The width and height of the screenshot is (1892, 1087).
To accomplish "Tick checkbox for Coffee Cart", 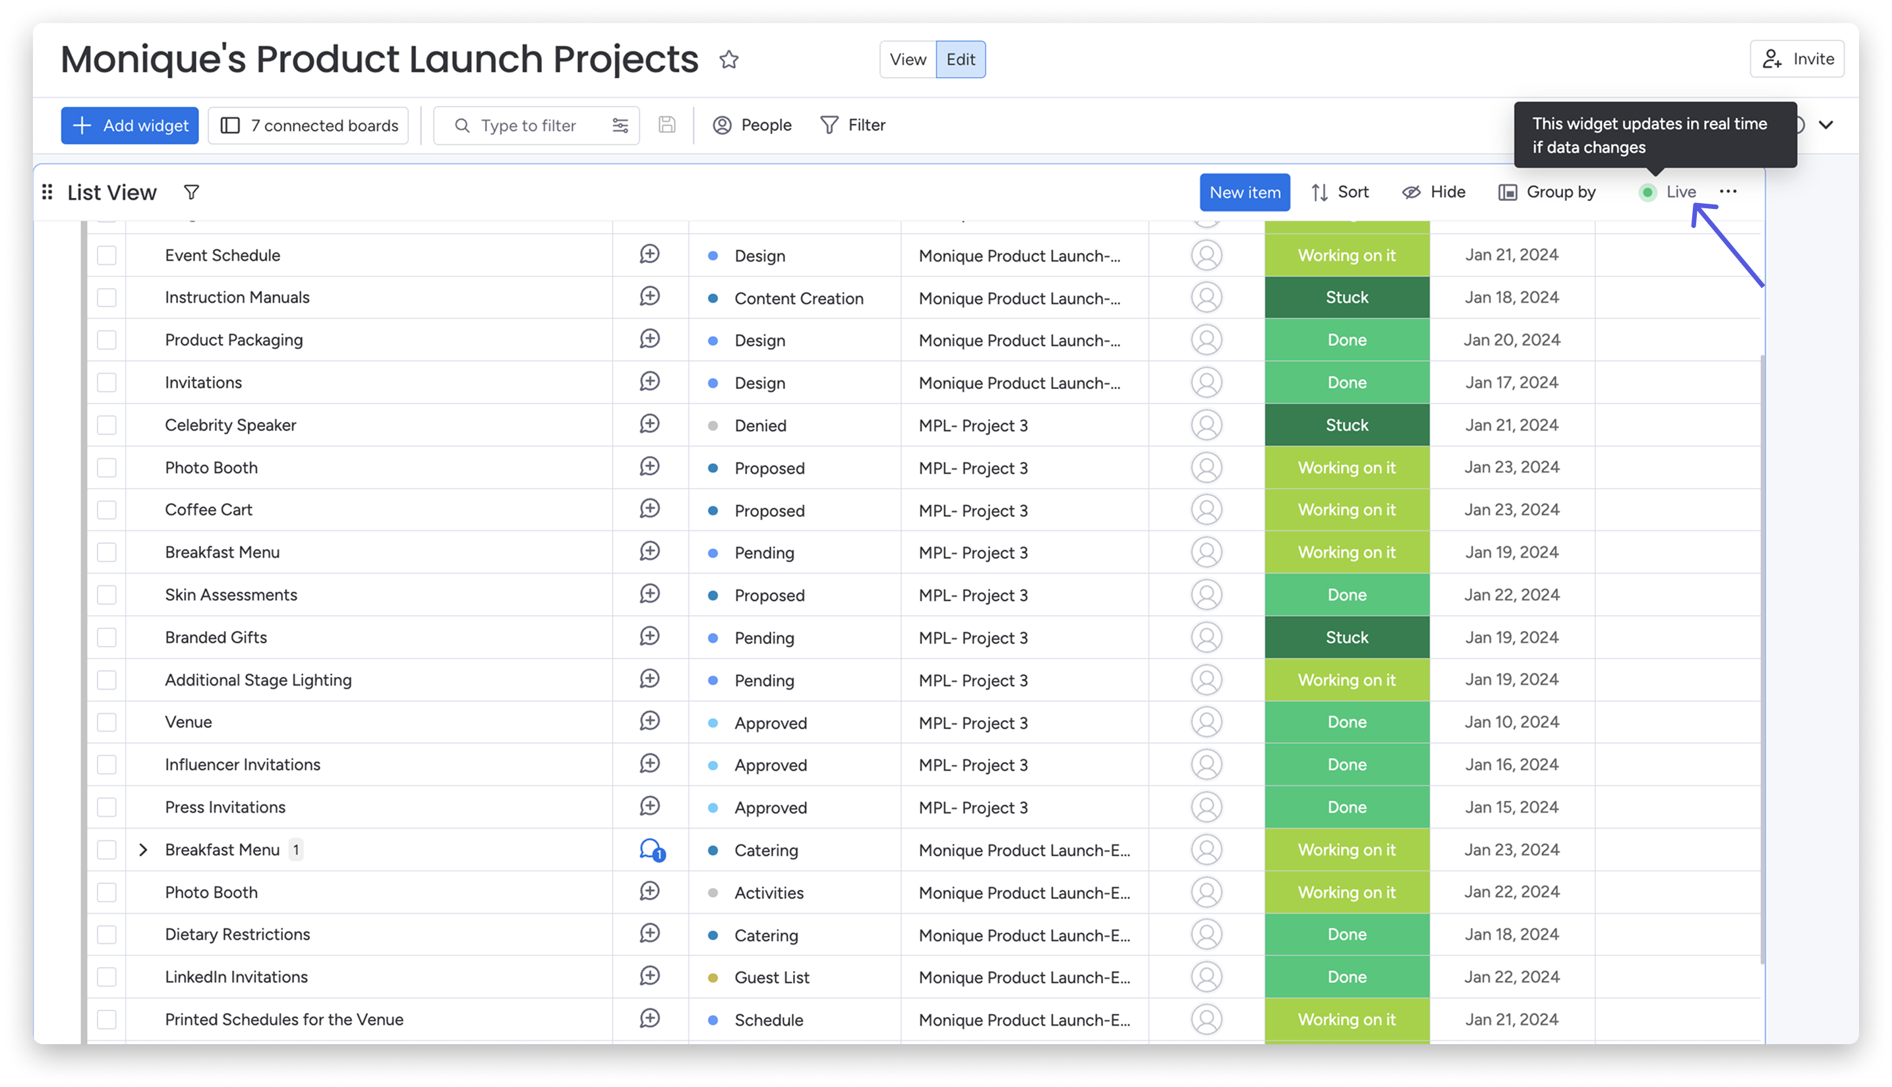I will coord(107,510).
